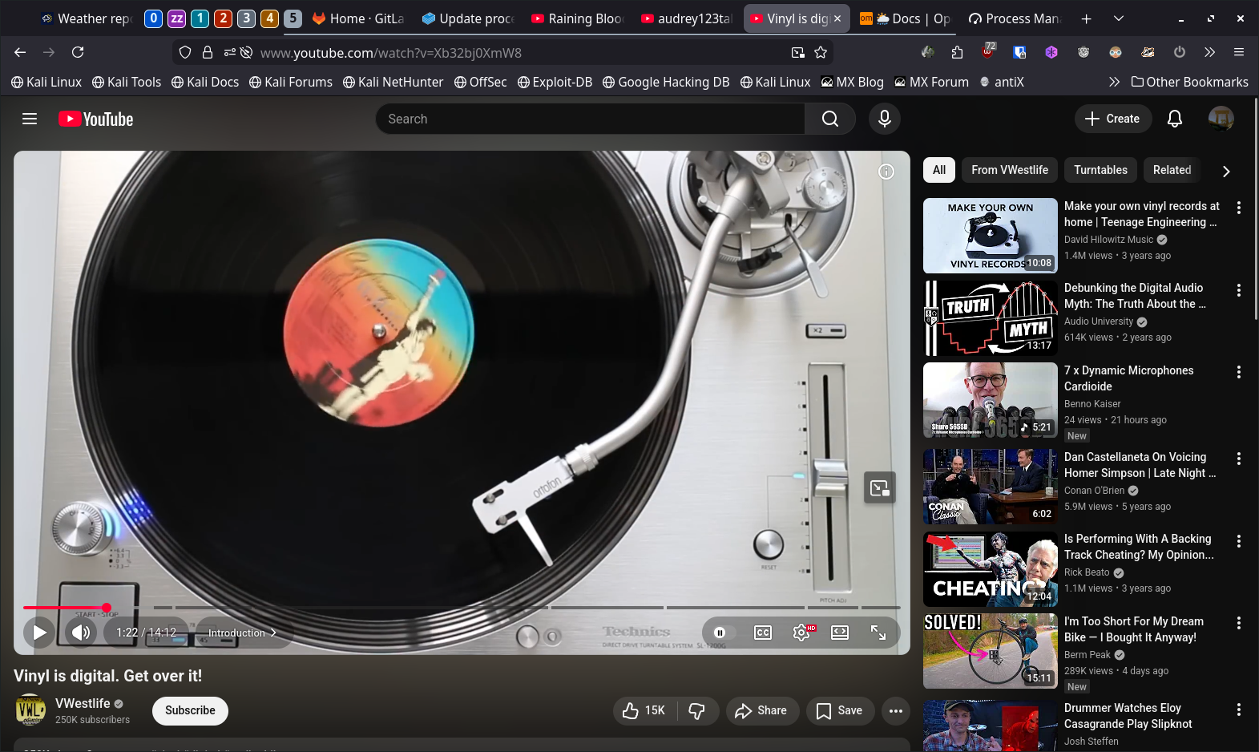Mute the video volume
Screen dimensions: 1259x752
coord(80,633)
